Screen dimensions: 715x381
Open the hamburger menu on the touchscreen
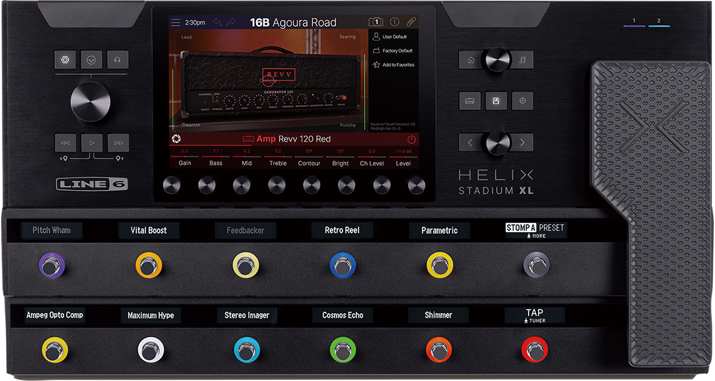(x=175, y=22)
